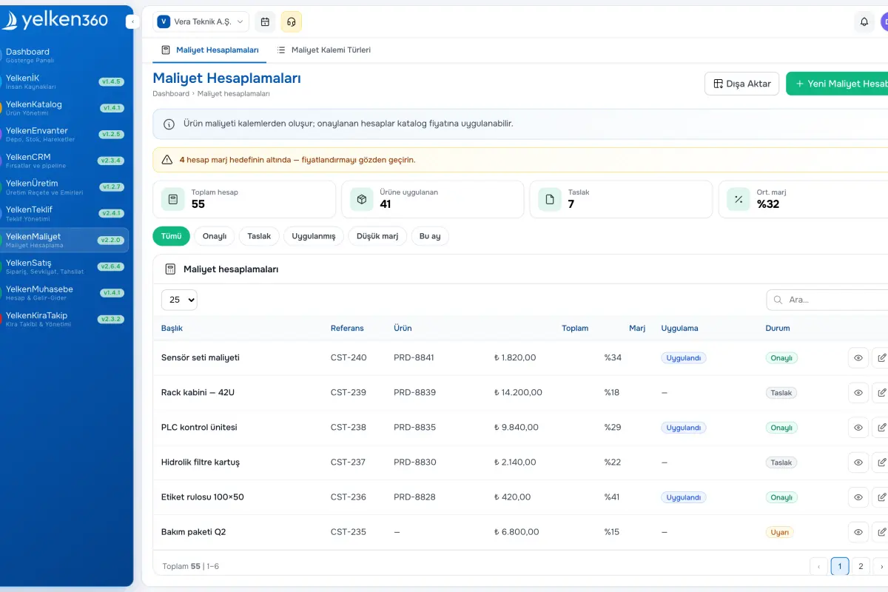Go to previous page with left chevron
The height and width of the screenshot is (592, 888).
[x=819, y=566]
